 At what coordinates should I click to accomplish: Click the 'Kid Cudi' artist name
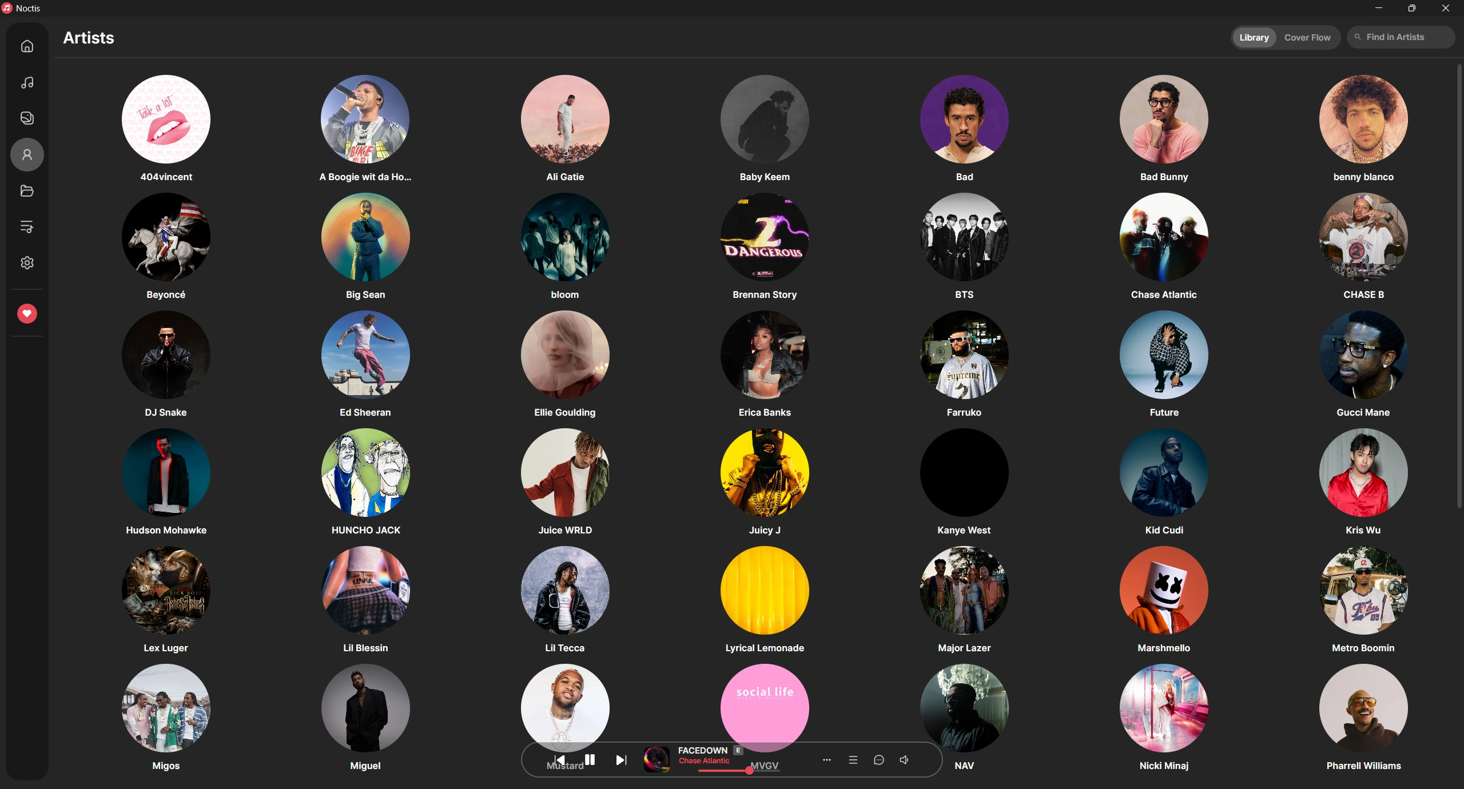[1164, 530]
